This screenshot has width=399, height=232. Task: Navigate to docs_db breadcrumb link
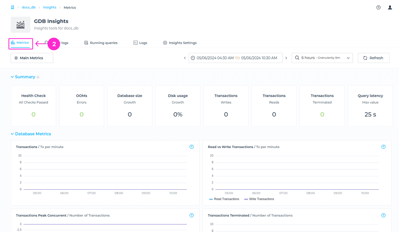tap(29, 7)
